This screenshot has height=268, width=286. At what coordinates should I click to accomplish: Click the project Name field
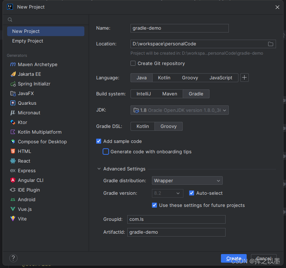click(x=179, y=28)
